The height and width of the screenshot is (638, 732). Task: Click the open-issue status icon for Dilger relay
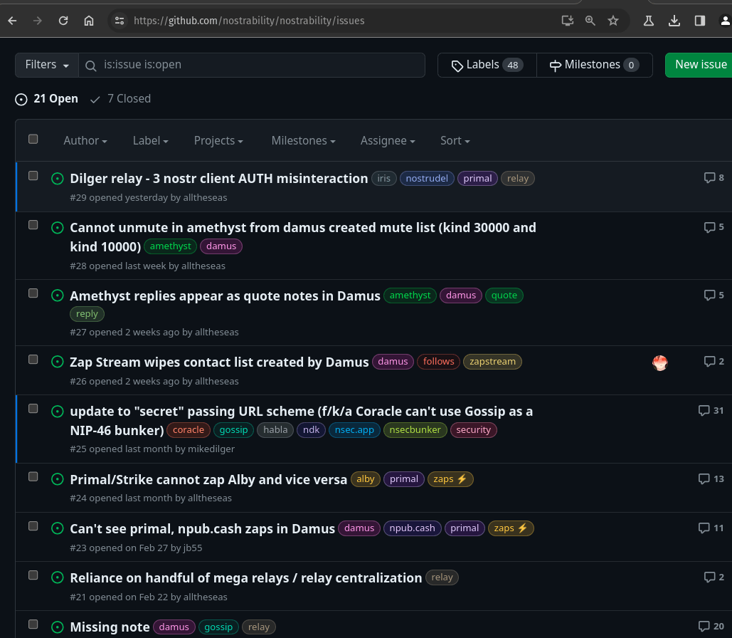pos(58,179)
